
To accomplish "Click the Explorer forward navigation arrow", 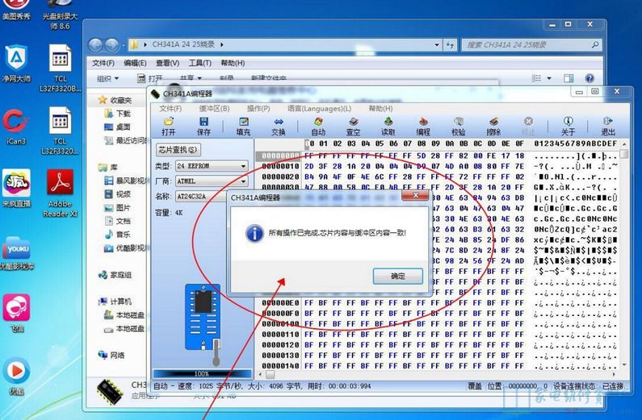I will 111,44.
